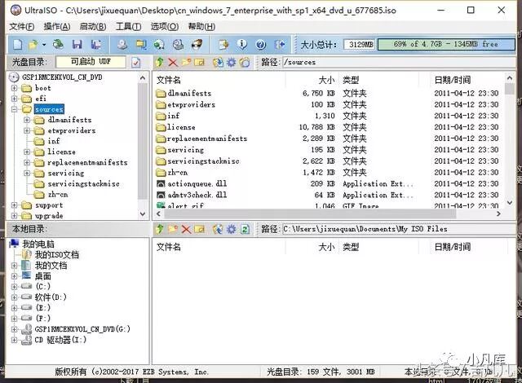Click the 文件名 column header in image list

coord(169,80)
